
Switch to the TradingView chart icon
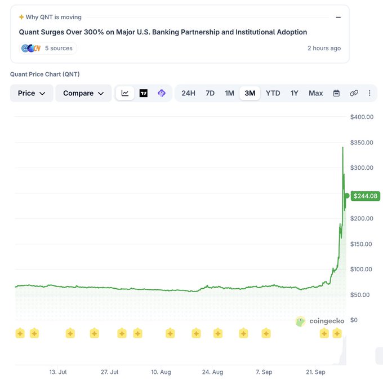coord(144,93)
